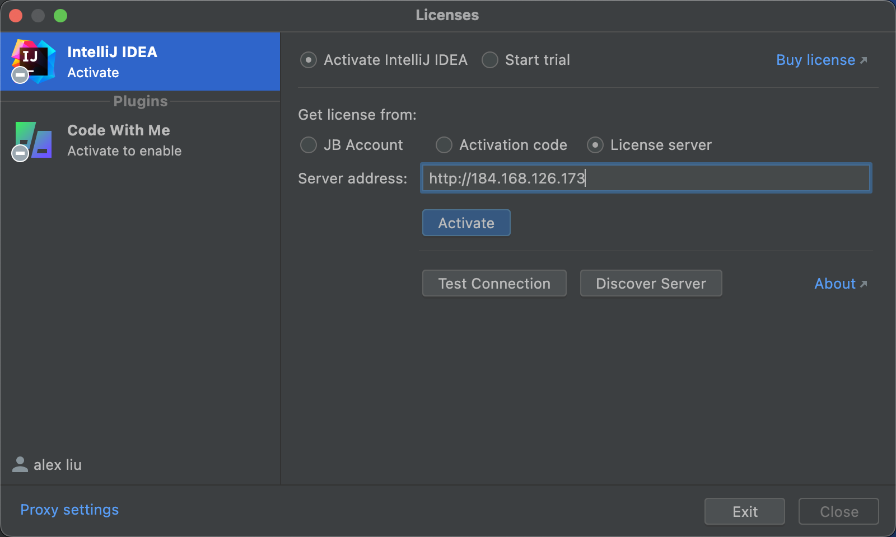Click the Discover Server button

click(x=651, y=283)
